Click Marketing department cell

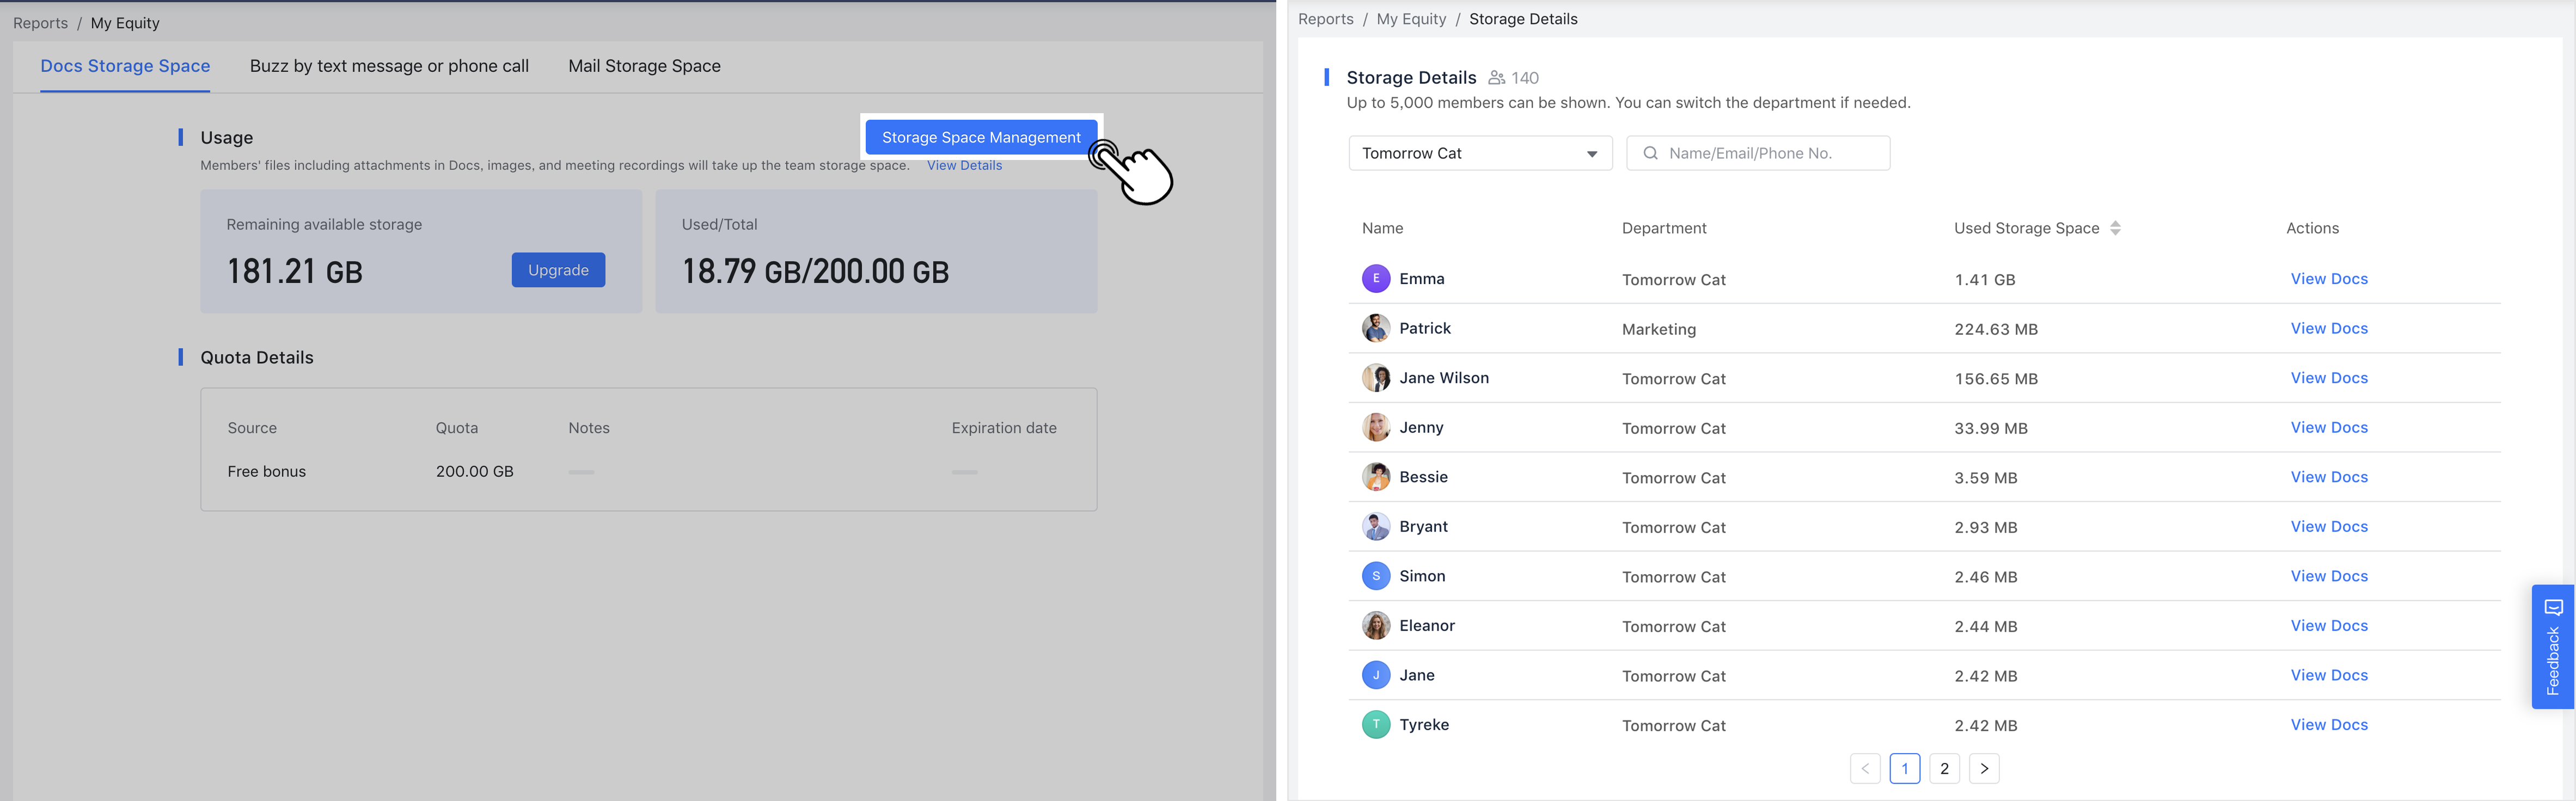[x=1659, y=329]
